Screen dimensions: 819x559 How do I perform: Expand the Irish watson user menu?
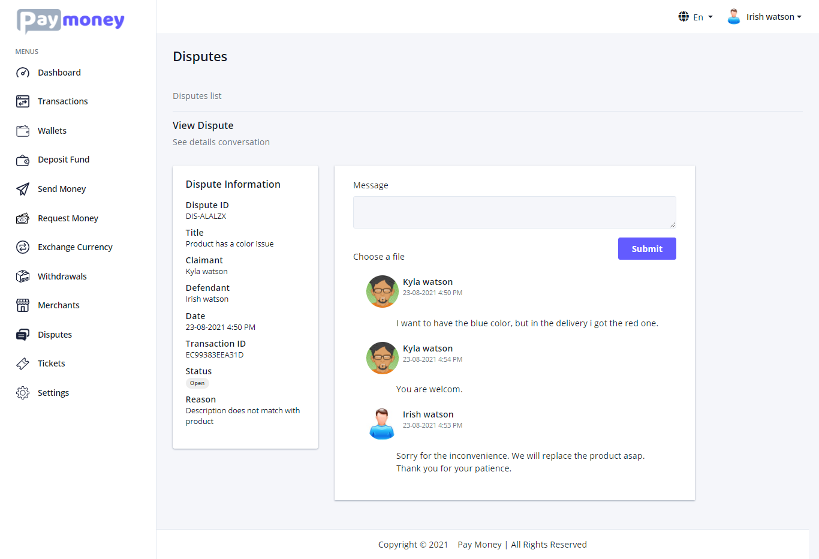tap(765, 17)
